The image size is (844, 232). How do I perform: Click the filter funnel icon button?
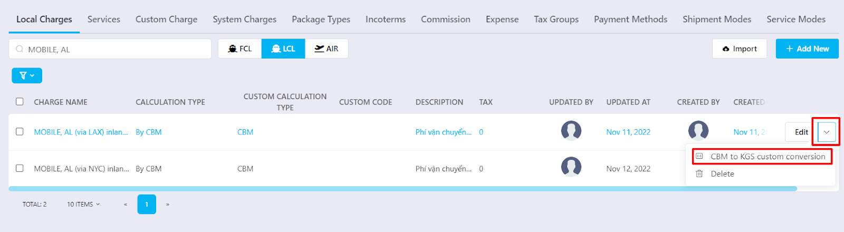click(27, 75)
